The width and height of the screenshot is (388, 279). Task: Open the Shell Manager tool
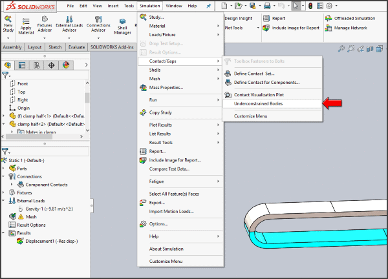122,26
